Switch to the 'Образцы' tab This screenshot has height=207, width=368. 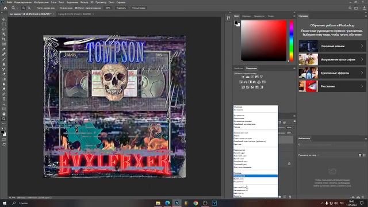pos(247,16)
